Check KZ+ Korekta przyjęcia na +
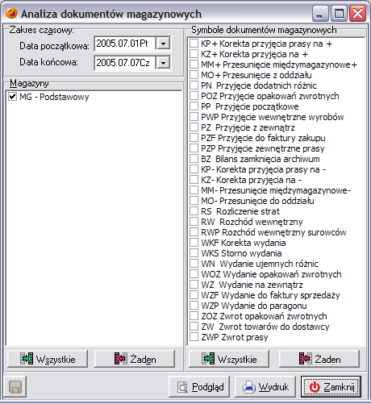371x404 pixels. pyautogui.click(x=194, y=54)
